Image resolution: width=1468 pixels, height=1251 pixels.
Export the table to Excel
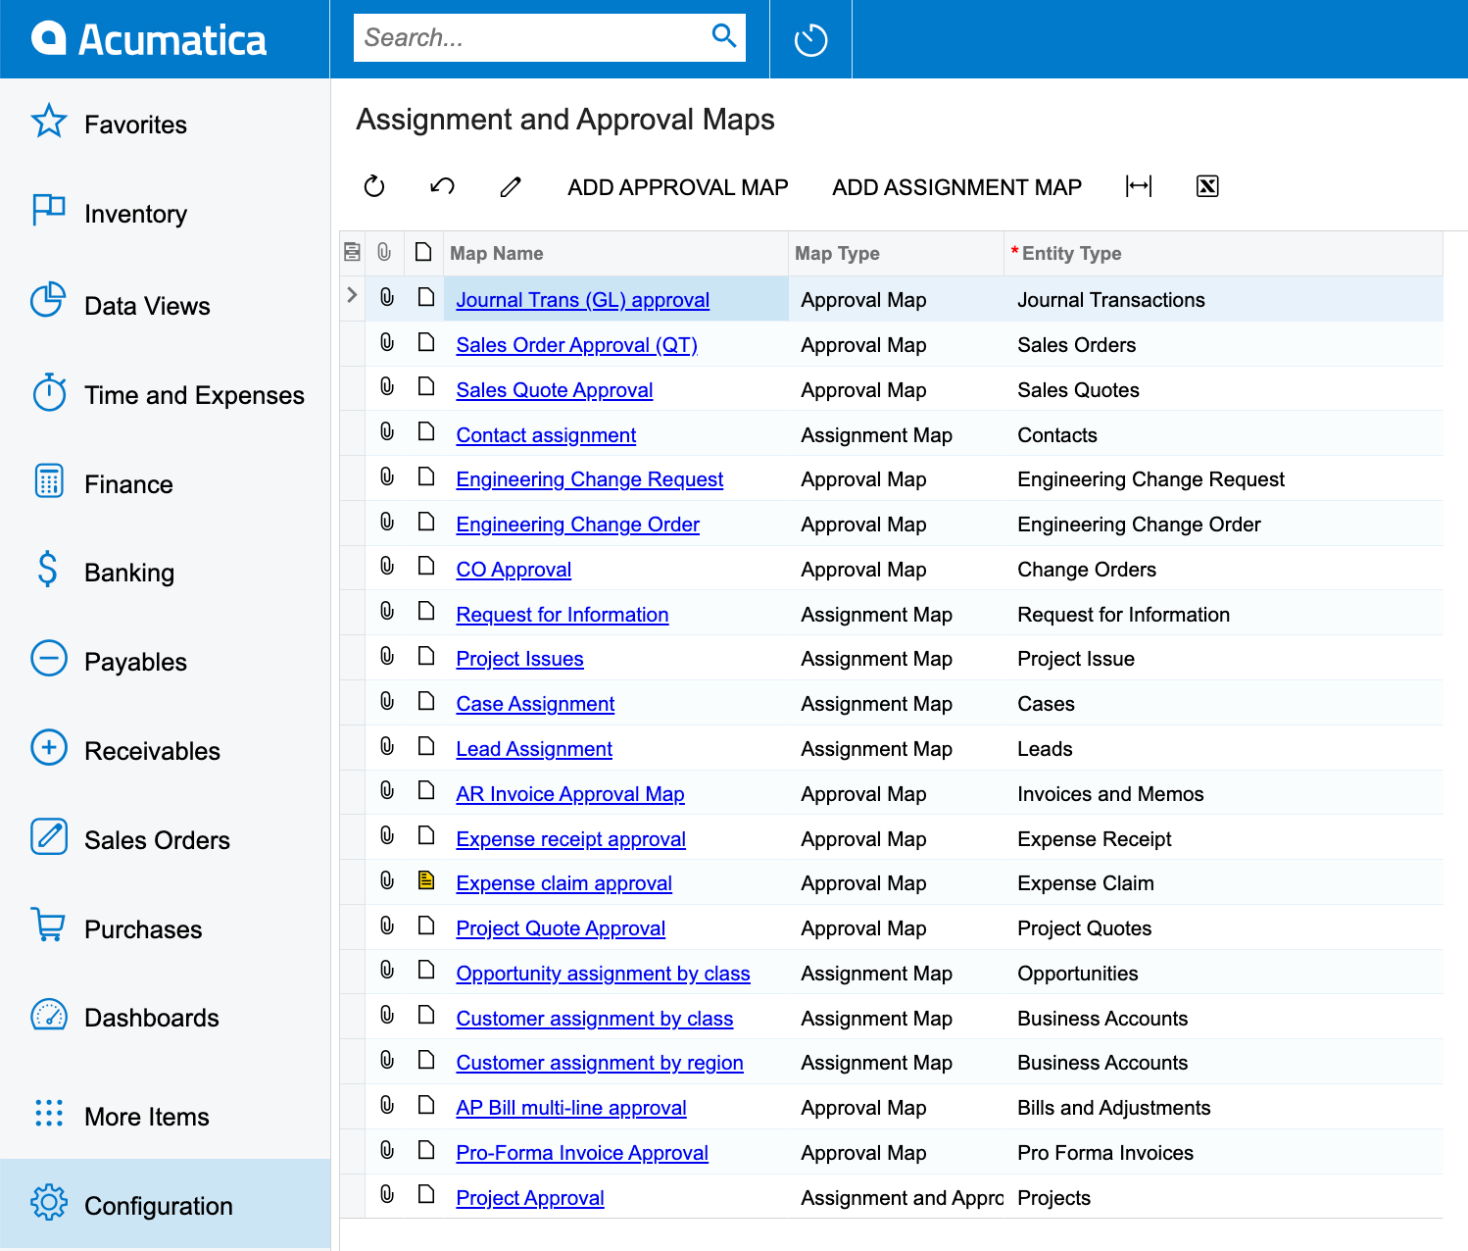pos(1207,186)
